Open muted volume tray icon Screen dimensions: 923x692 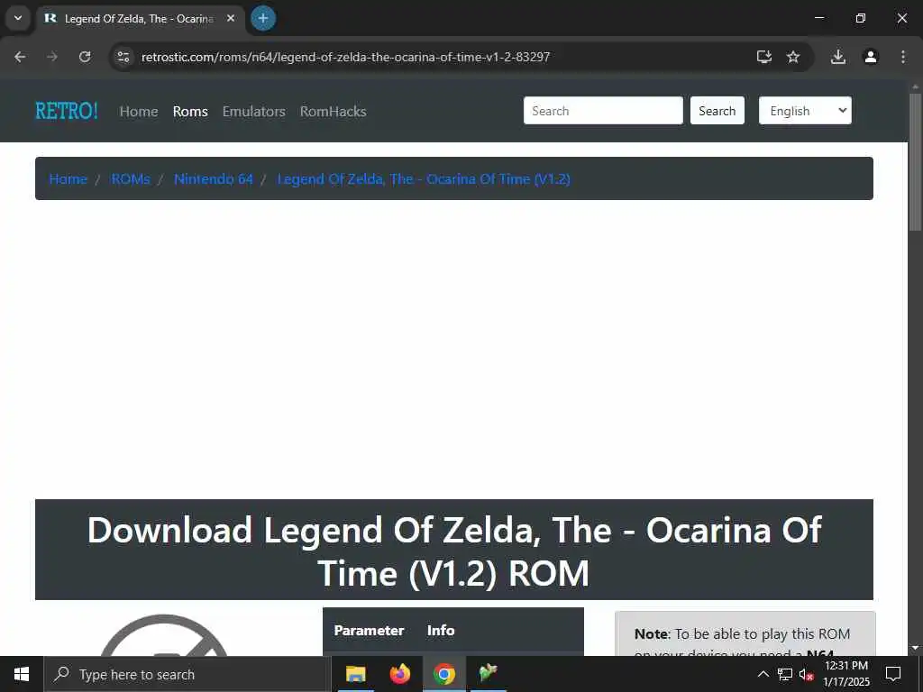click(806, 674)
